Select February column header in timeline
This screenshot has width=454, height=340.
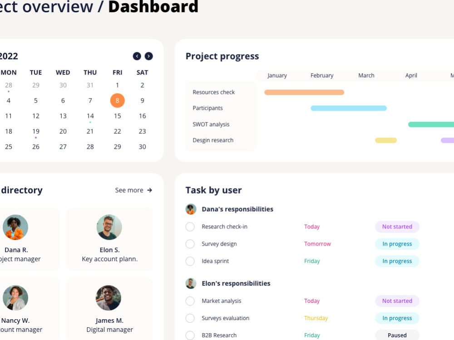click(322, 75)
